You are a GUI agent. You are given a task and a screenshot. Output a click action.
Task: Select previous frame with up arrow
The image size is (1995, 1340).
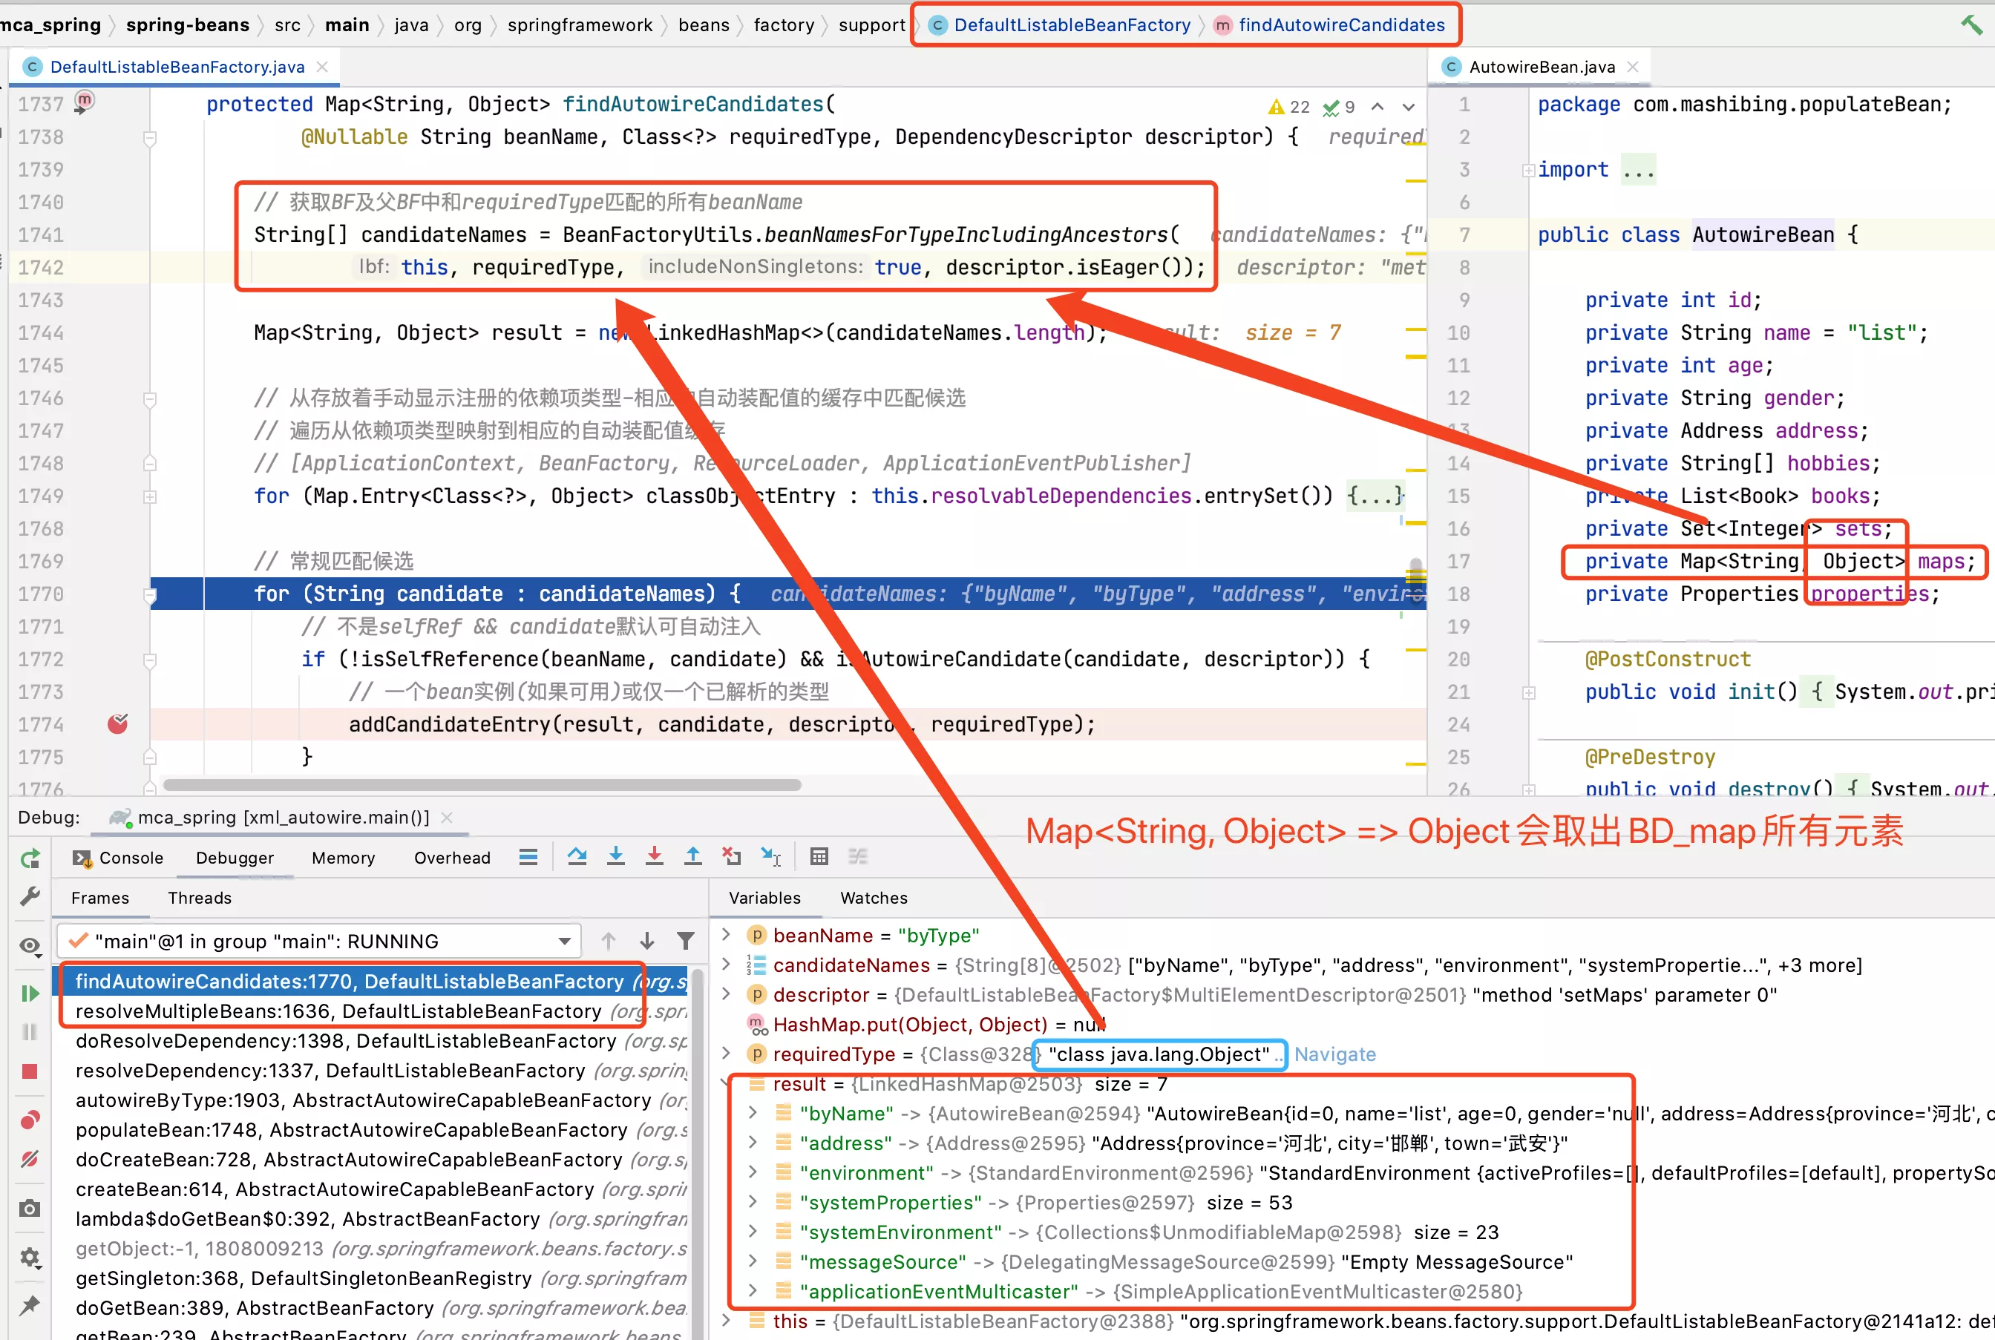click(x=609, y=941)
